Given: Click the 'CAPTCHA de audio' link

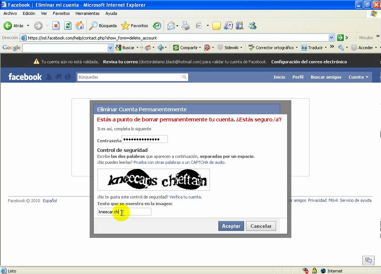Looking at the screenshot, I should [208, 162].
